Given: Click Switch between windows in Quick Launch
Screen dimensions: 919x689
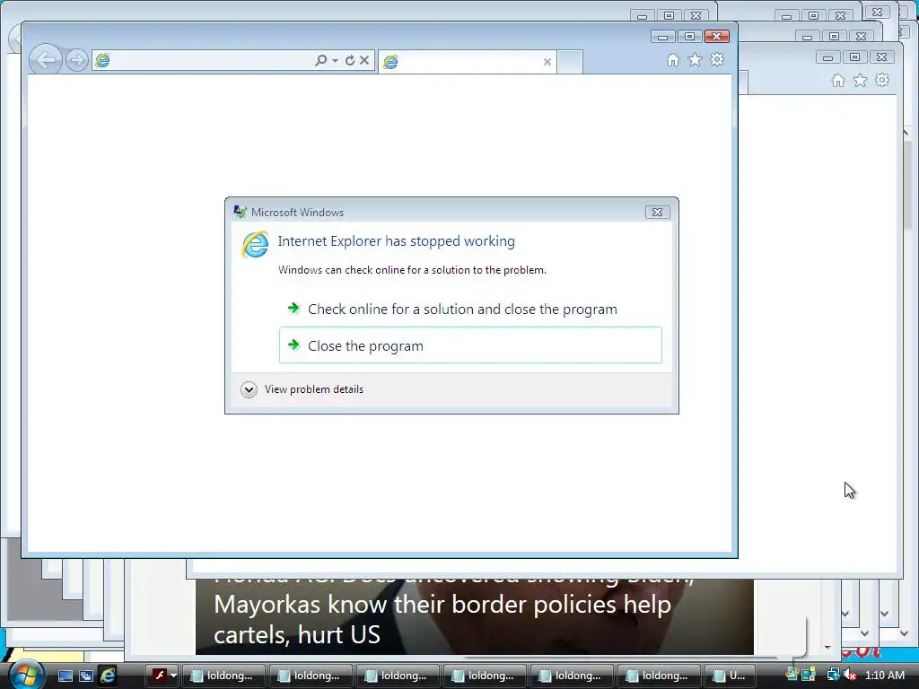Looking at the screenshot, I should (x=86, y=676).
